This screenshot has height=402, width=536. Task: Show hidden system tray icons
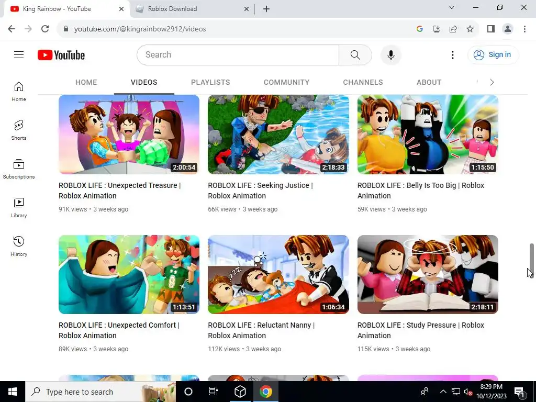tap(443, 392)
